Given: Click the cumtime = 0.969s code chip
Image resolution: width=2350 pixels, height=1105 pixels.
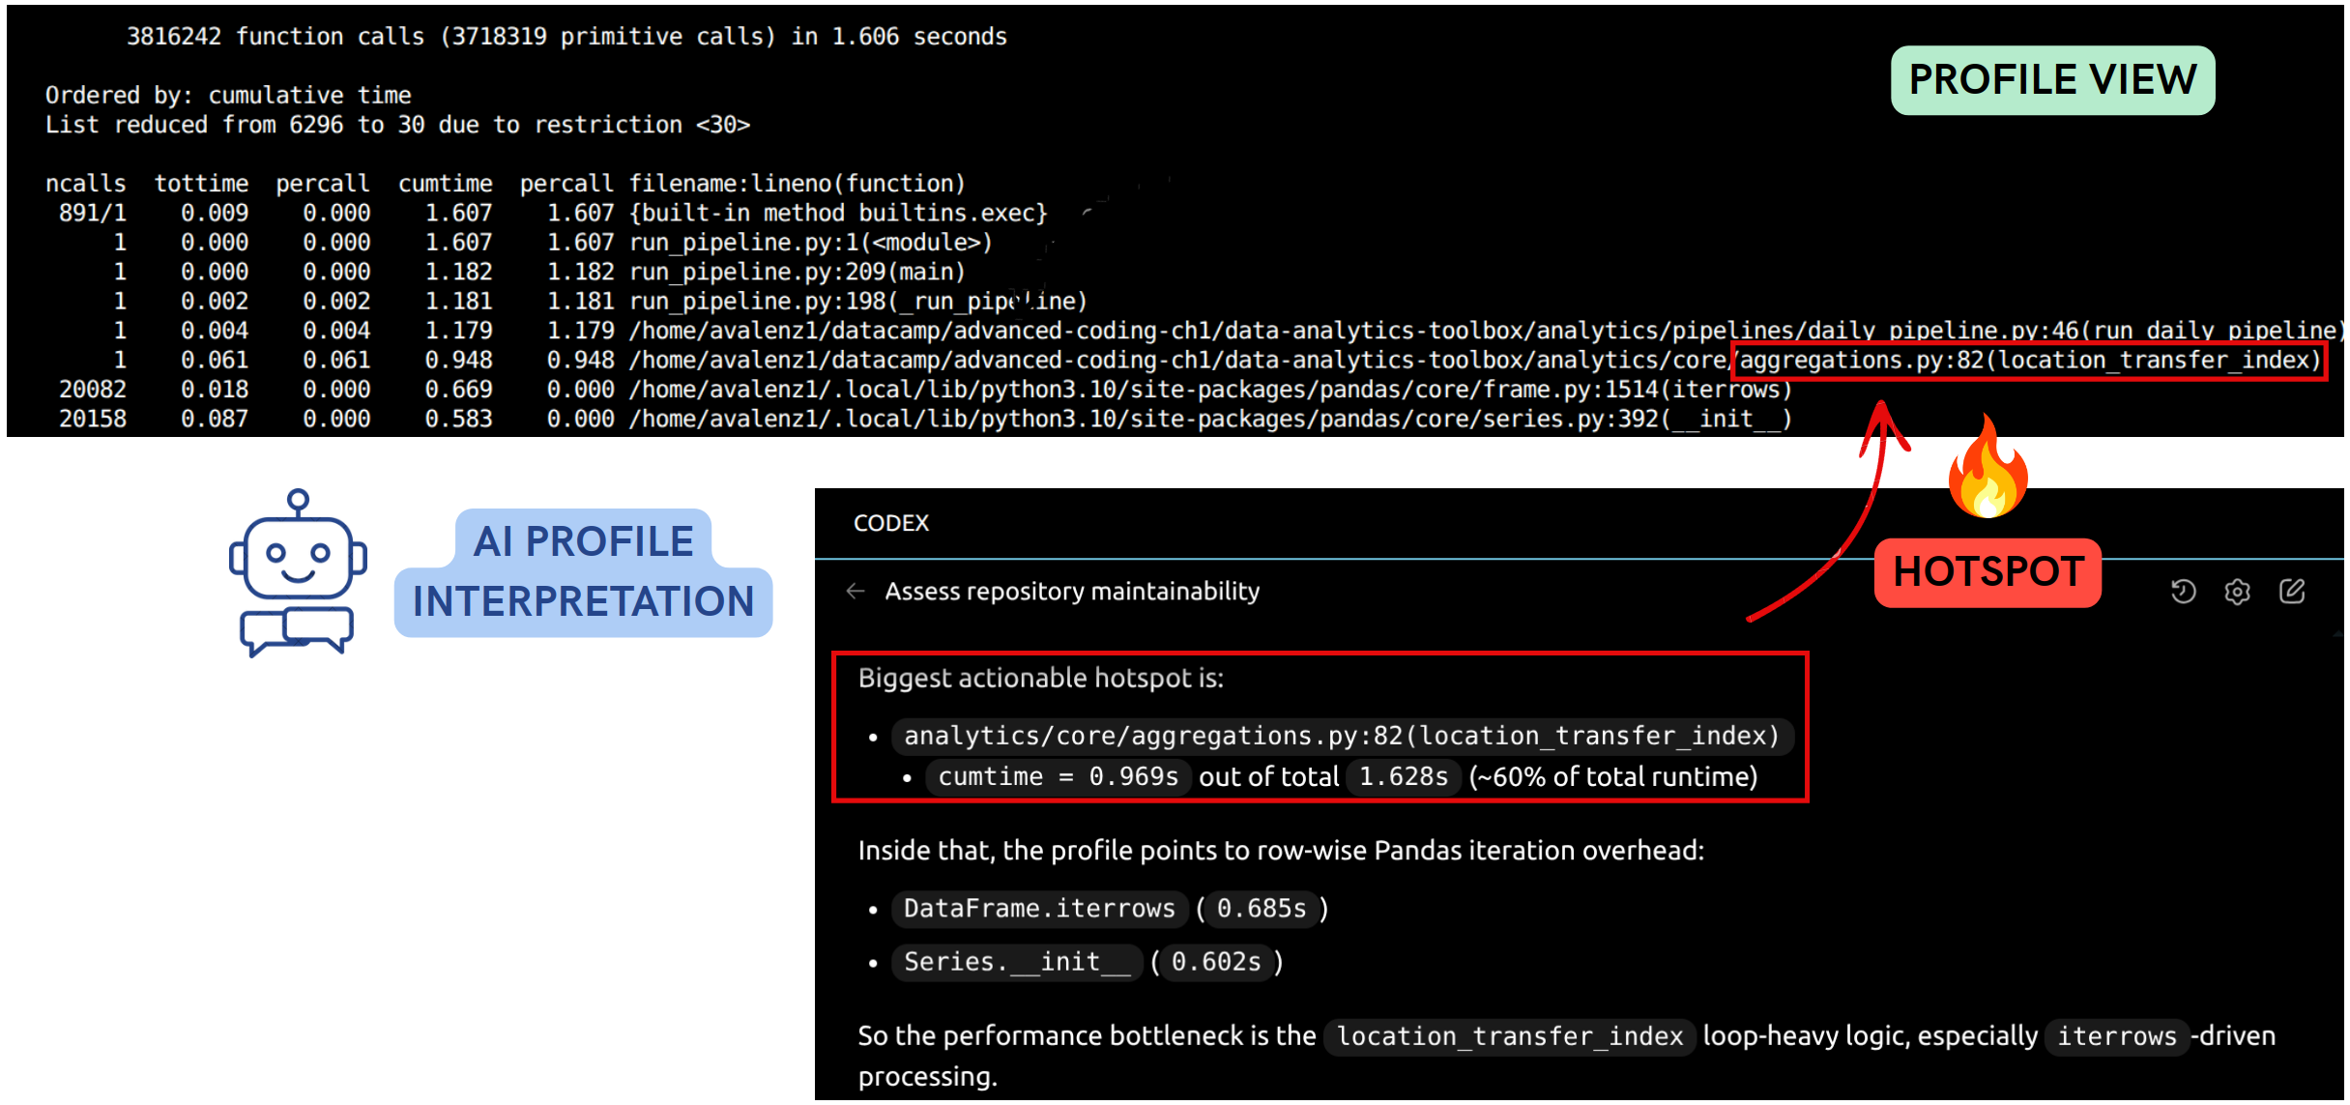Looking at the screenshot, I should pyautogui.click(x=1058, y=777).
